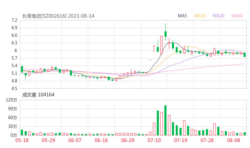Click the 07-28 date axis label
Screen dimensions: 250x148
tap(207, 140)
